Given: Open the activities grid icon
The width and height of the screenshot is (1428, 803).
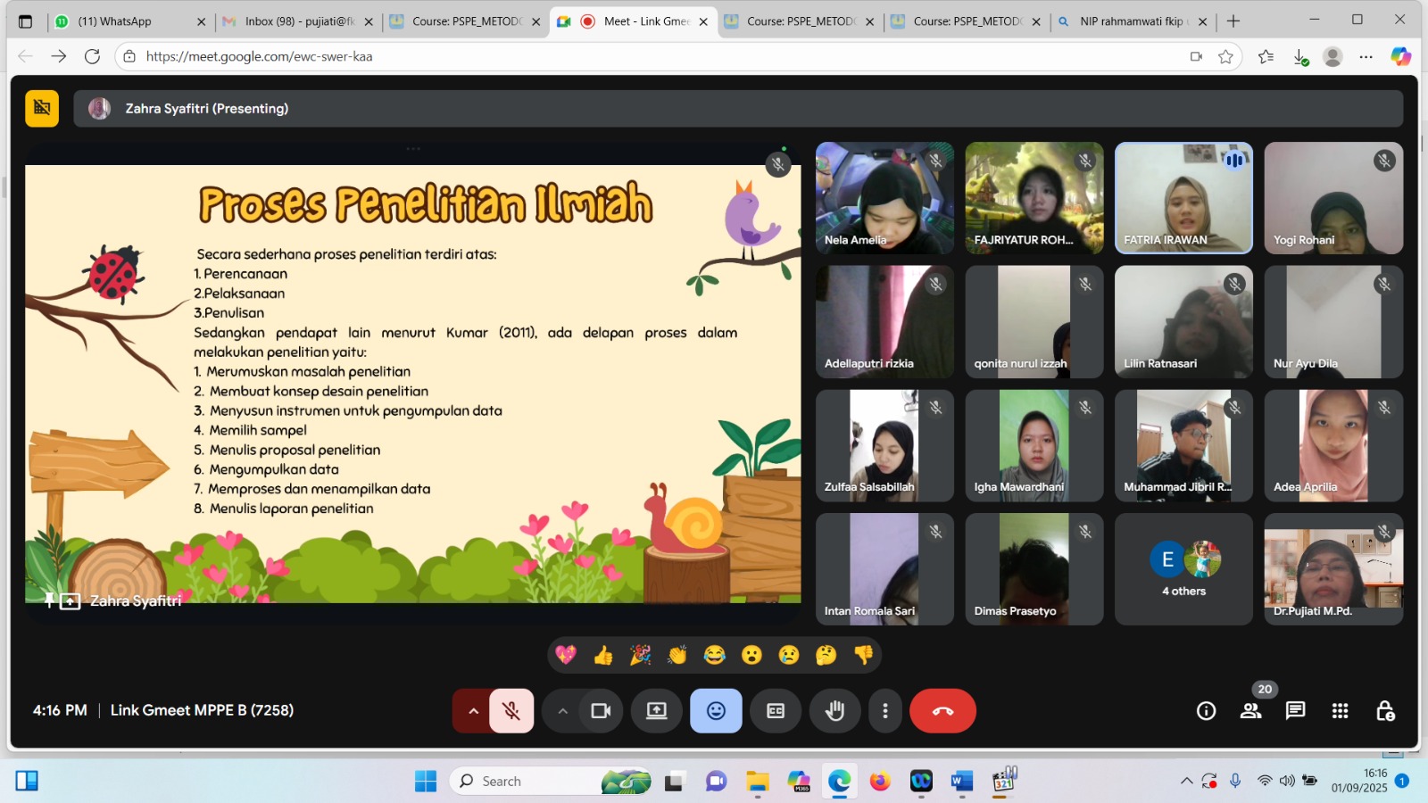Looking at the screenshot, I should click(1340, 711).
